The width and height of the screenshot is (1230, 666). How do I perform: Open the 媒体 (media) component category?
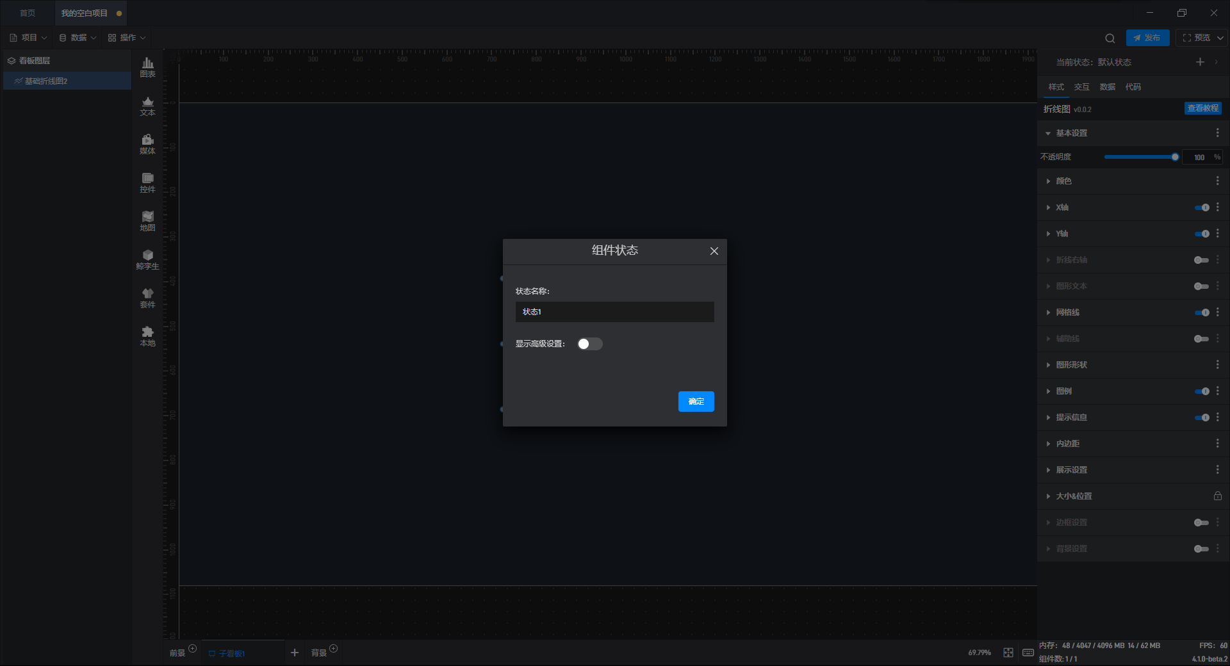147,144
